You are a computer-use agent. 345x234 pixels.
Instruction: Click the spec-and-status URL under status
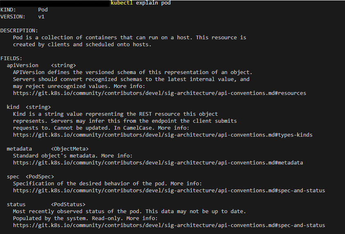[169, 225]
